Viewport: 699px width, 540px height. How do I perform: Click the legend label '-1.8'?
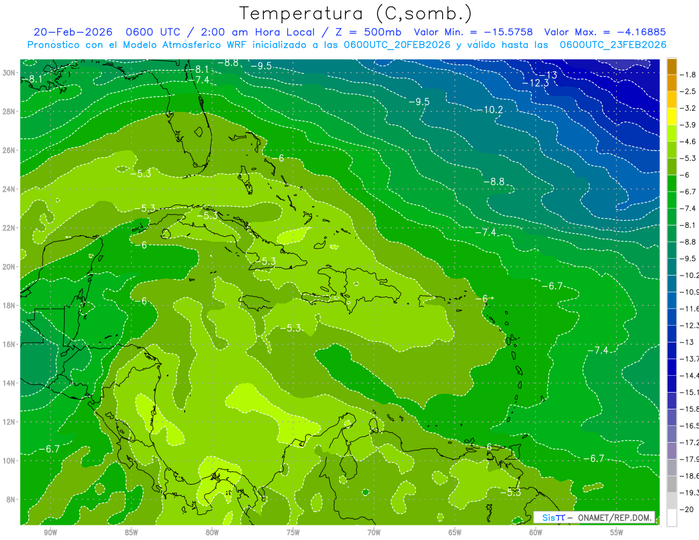click(689, 75)
